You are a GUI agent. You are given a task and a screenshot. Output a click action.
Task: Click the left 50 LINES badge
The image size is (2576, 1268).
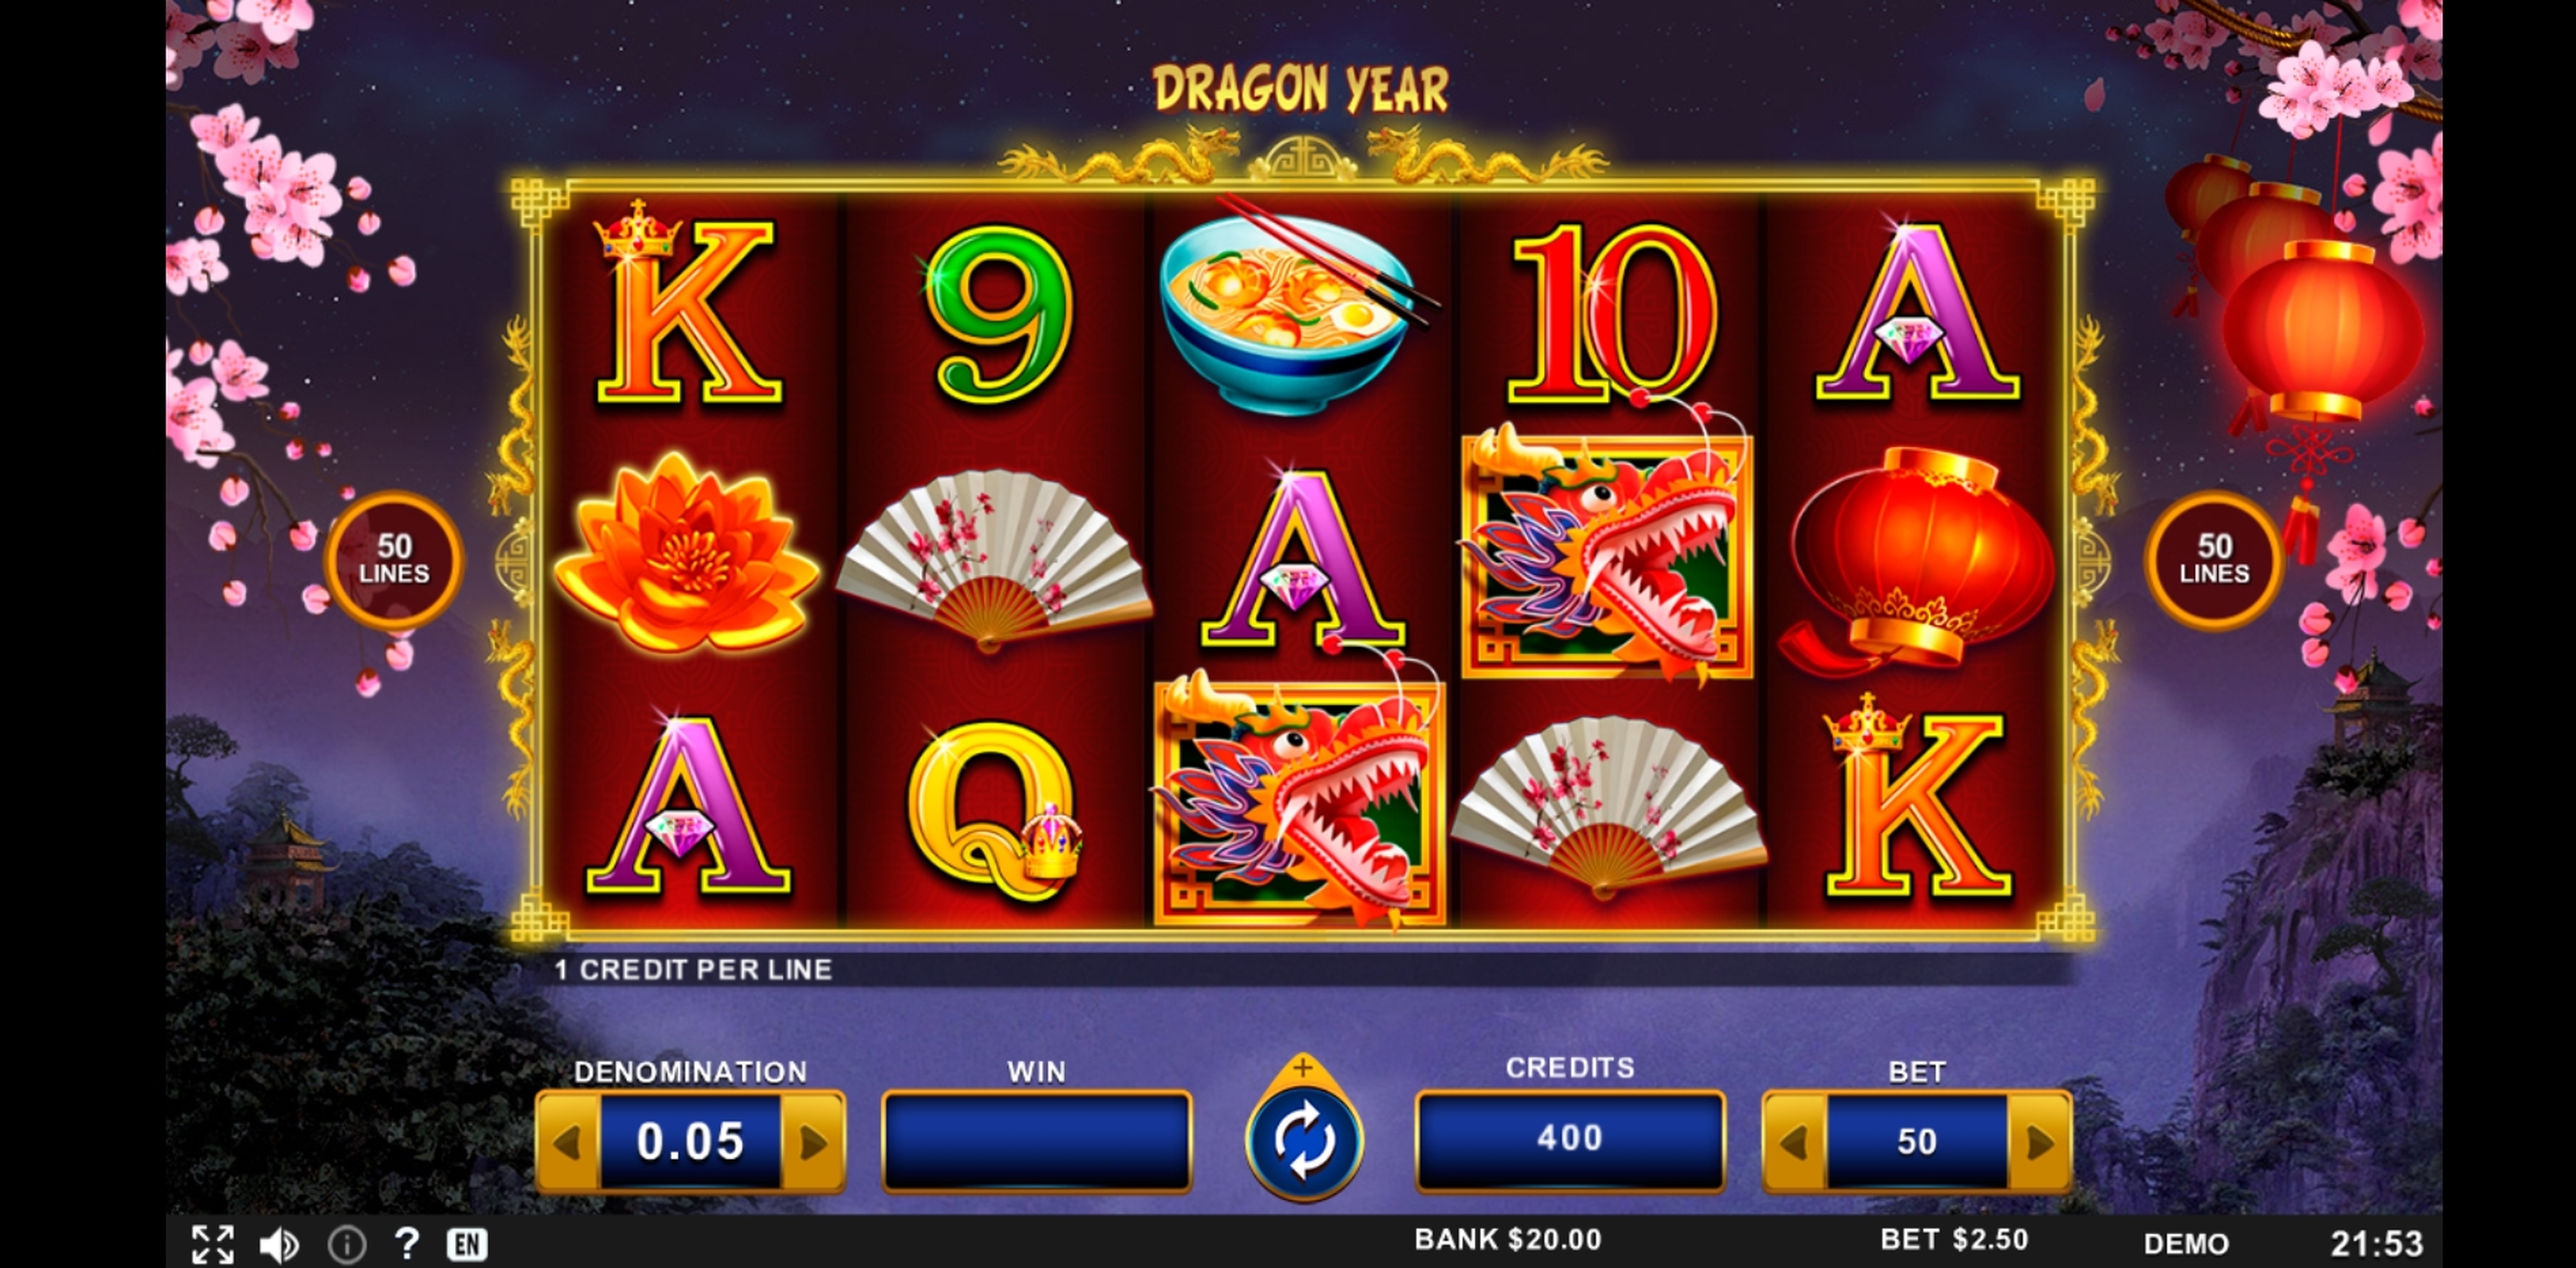click(x=394, y=560)
